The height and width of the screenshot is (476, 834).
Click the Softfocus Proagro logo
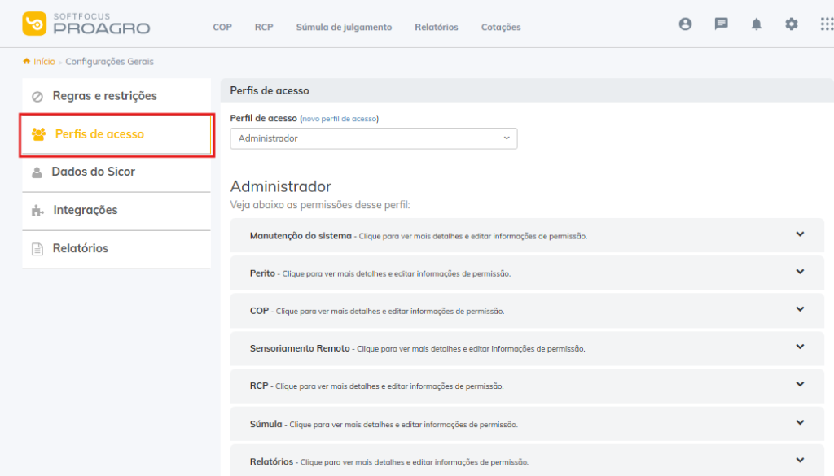86,24
